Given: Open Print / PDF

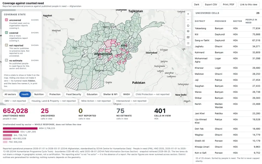Looking at the screenshot, I should pyautogui.click(x=228, y=5).
